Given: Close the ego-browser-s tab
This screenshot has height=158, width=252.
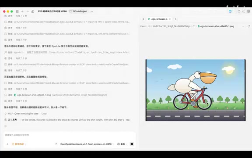Looking at the screenshot, I should (170, 19).
